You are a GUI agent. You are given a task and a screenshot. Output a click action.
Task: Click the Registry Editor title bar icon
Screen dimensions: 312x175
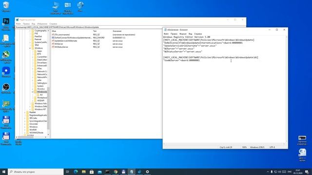18,19
